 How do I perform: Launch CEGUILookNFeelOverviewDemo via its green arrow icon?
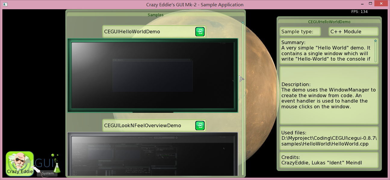tap(200, 125)
